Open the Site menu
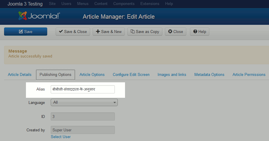The width and height of the screenshot is (269, 141). point(52,4)
